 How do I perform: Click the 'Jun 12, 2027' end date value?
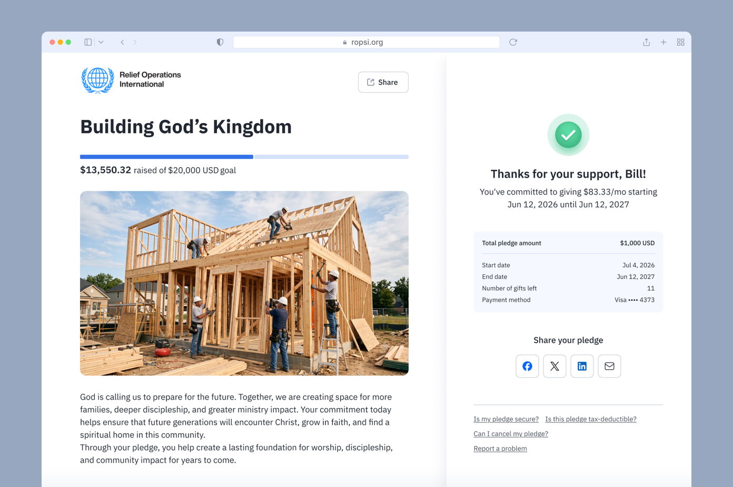(x=636, y=277)
